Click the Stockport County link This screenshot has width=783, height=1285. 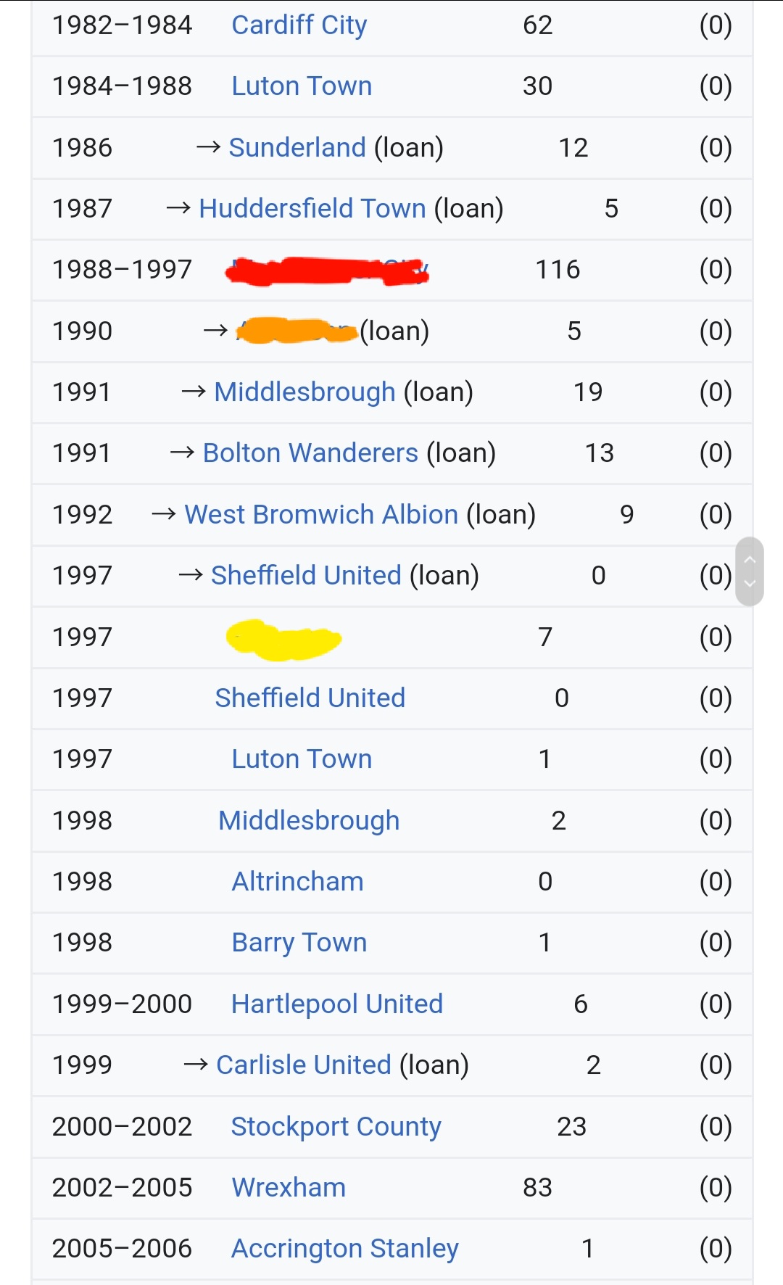tap(336, 1127)
